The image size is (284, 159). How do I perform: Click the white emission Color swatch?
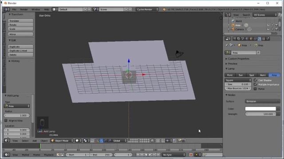point(260,109)
